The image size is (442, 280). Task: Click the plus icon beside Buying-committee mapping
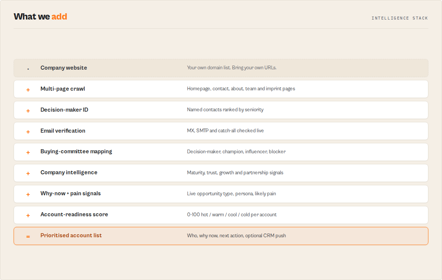click(28, 153)
